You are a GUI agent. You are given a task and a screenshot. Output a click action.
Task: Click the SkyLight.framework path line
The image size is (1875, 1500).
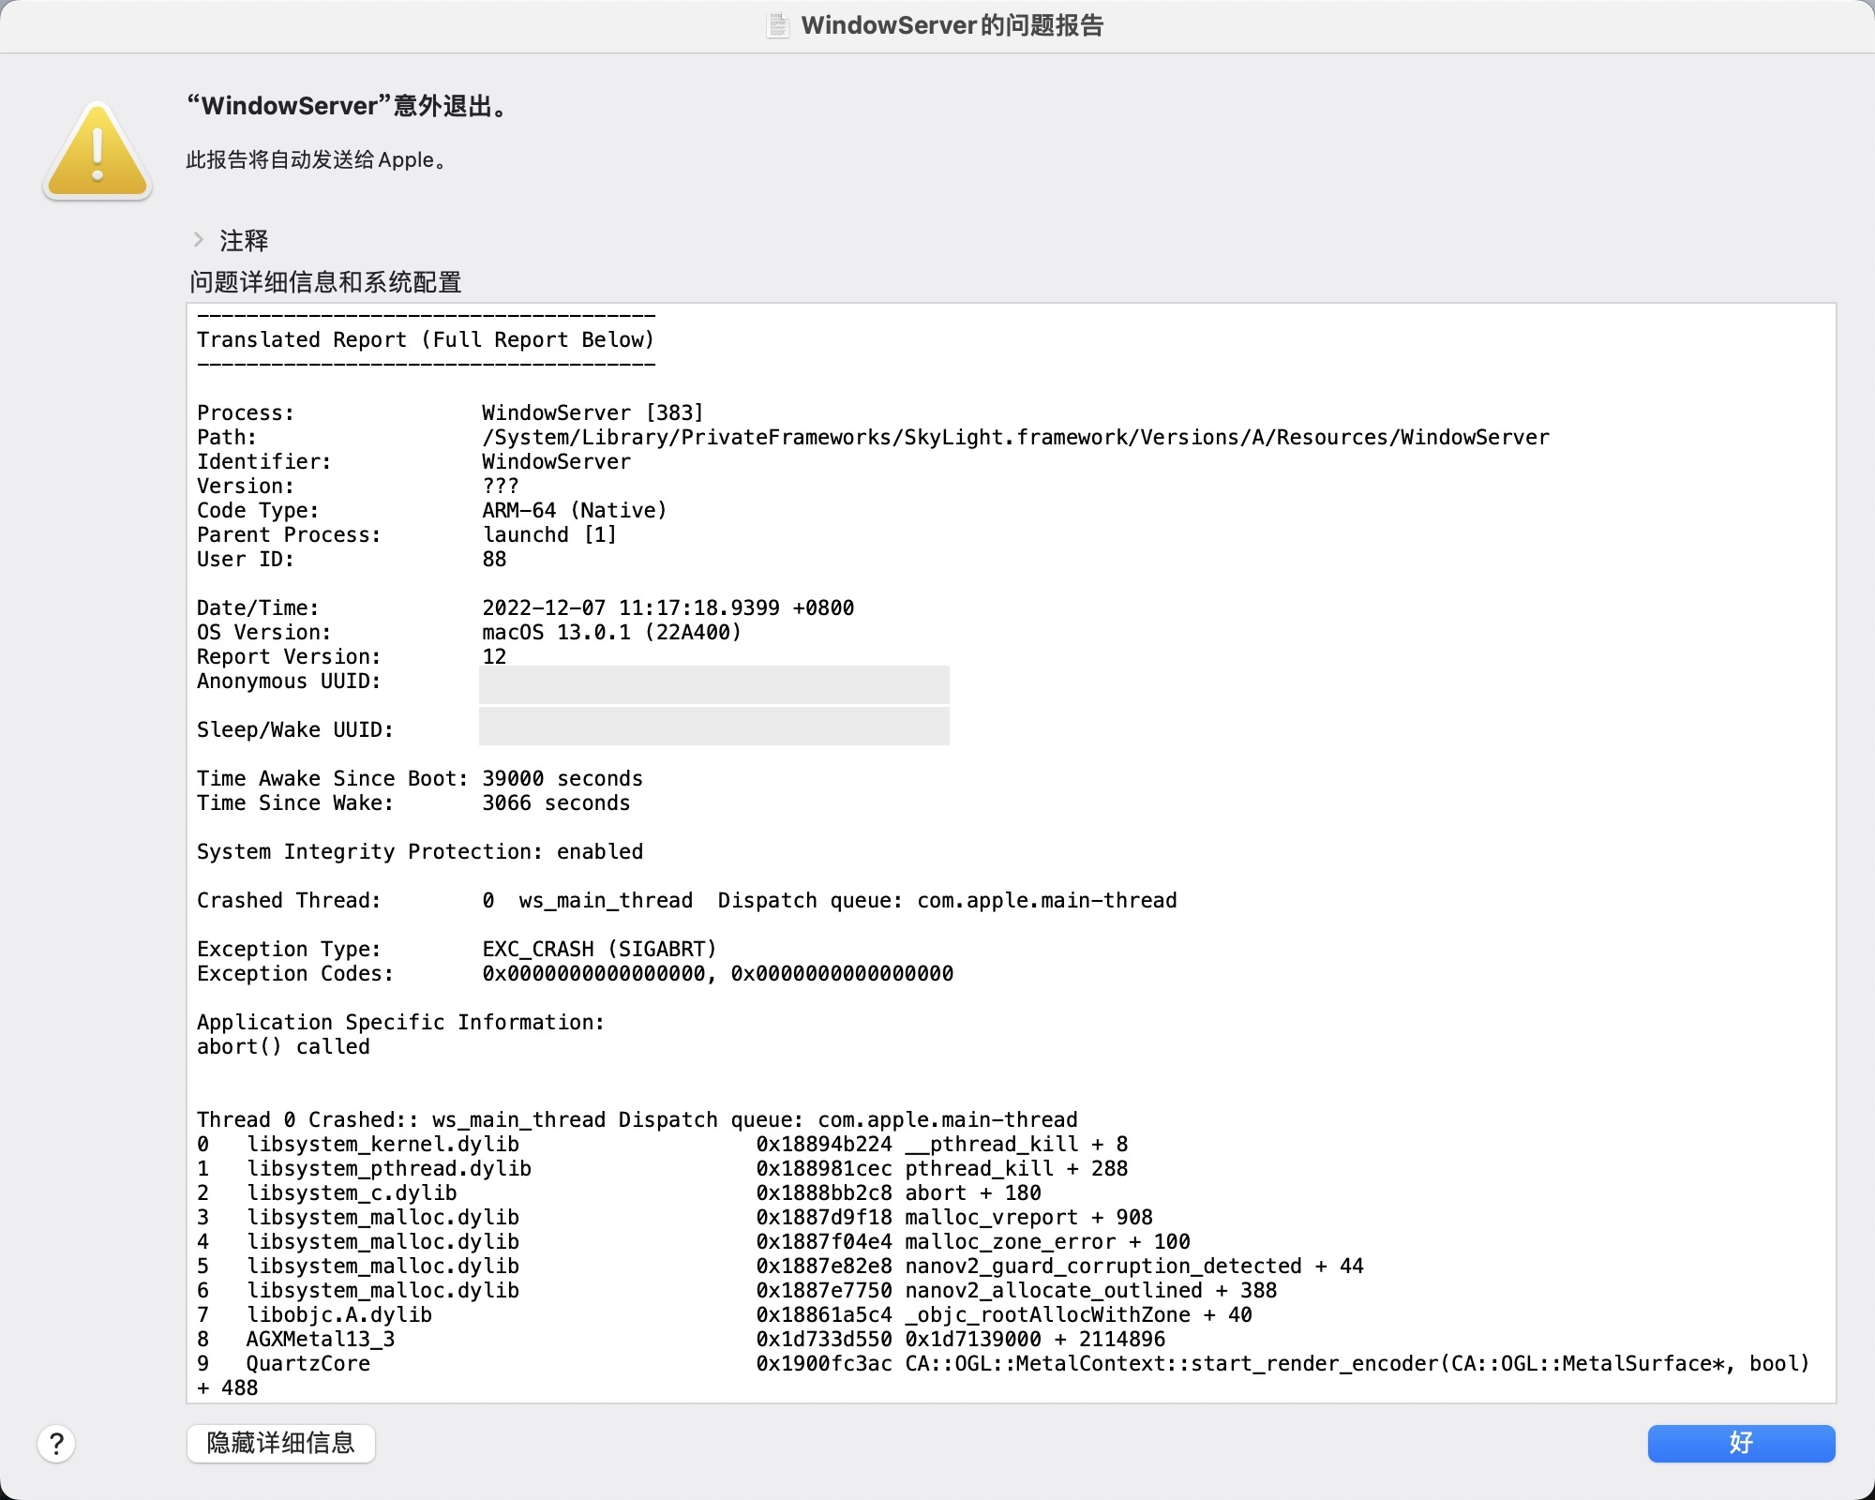point(1014,437)
